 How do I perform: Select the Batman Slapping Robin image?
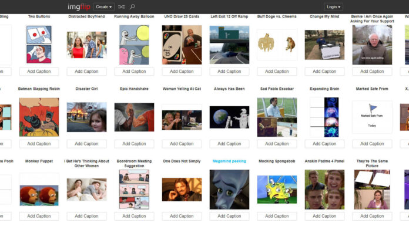pyautogui.click(x=39, y=117)
